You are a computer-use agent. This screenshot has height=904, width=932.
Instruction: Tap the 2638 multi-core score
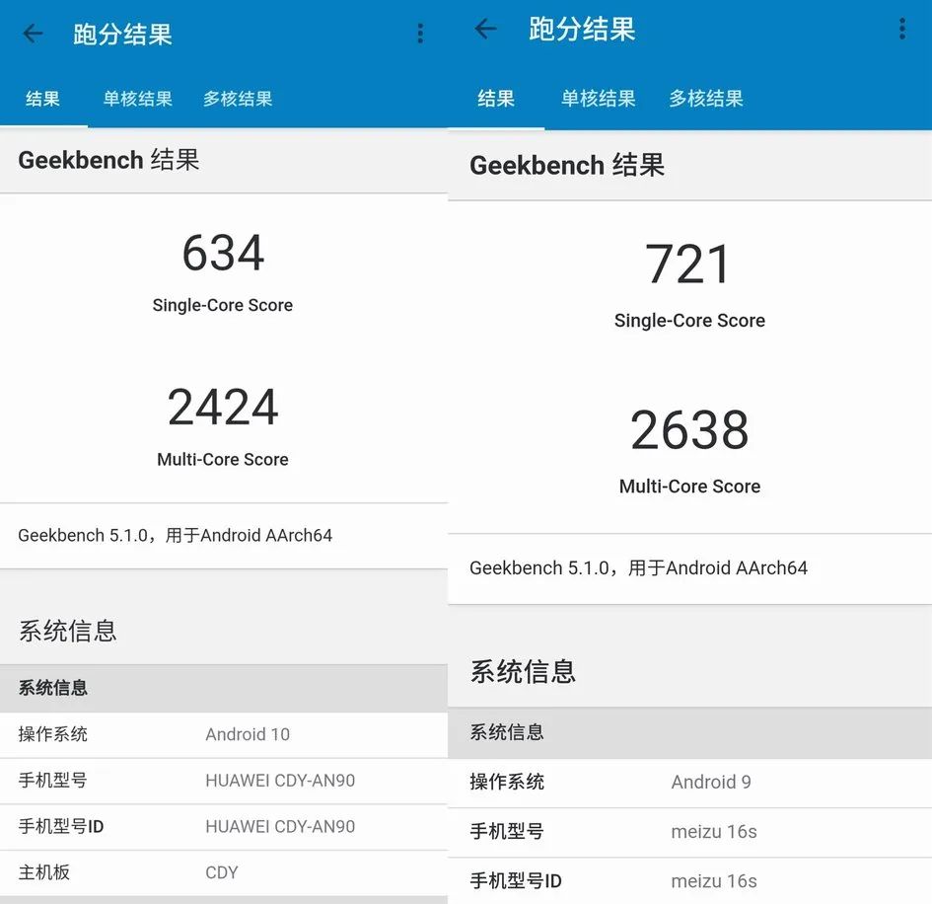689,430
